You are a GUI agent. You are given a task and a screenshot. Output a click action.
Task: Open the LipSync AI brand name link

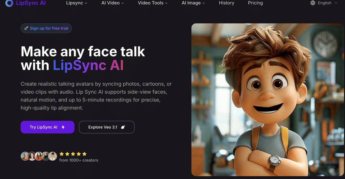[31, 3]
